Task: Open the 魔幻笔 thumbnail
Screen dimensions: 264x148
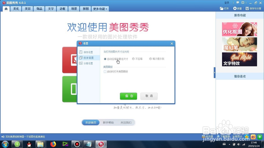Action: tap(239, 44)
